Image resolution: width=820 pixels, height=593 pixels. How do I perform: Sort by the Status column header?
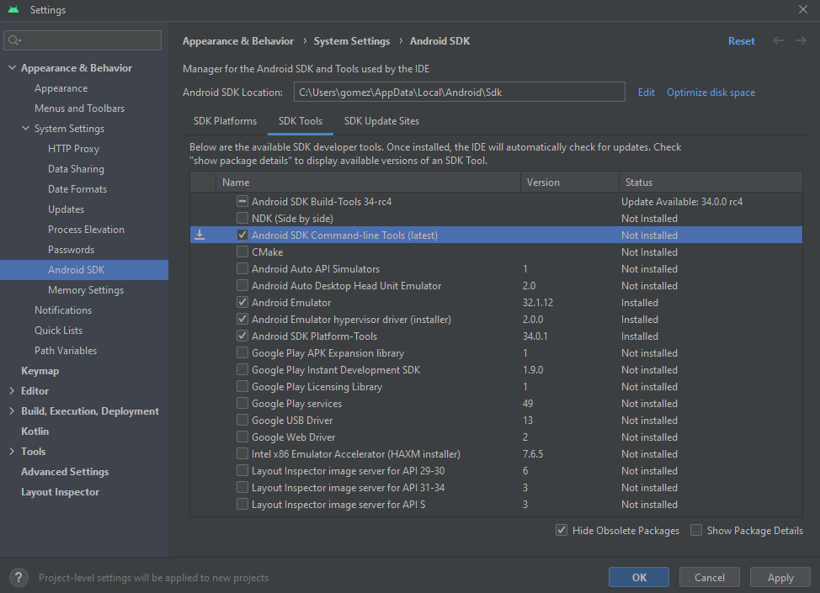[x=711, y=182]
